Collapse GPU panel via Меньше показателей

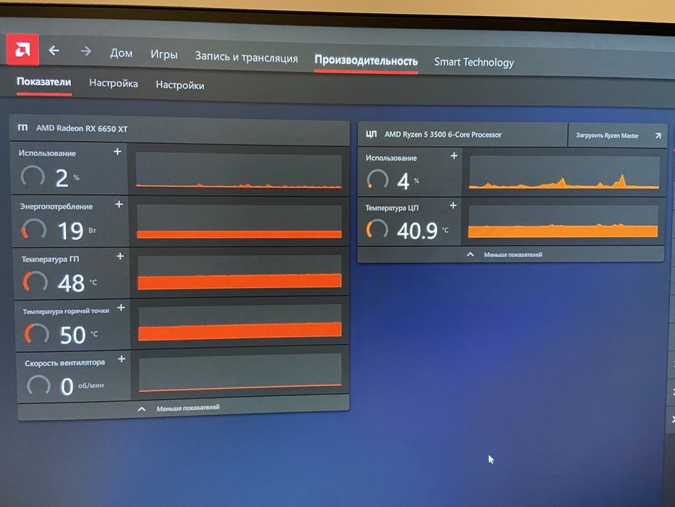tap(183, 408)
